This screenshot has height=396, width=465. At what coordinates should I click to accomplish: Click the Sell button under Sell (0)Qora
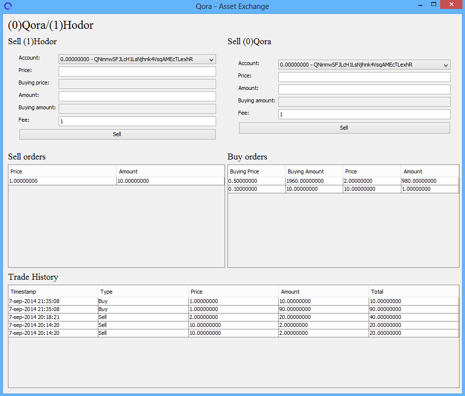pos(344,128)
